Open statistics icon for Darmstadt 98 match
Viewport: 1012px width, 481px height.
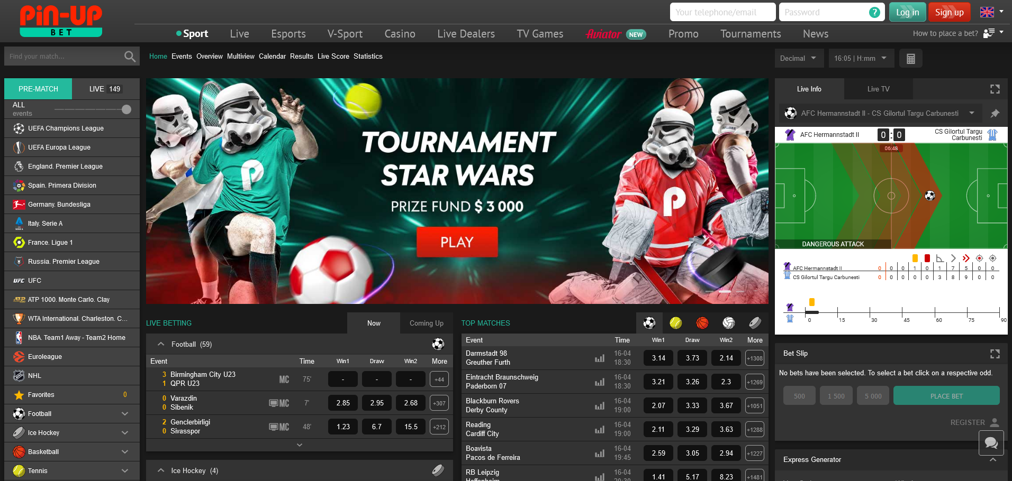click(600, 358)
